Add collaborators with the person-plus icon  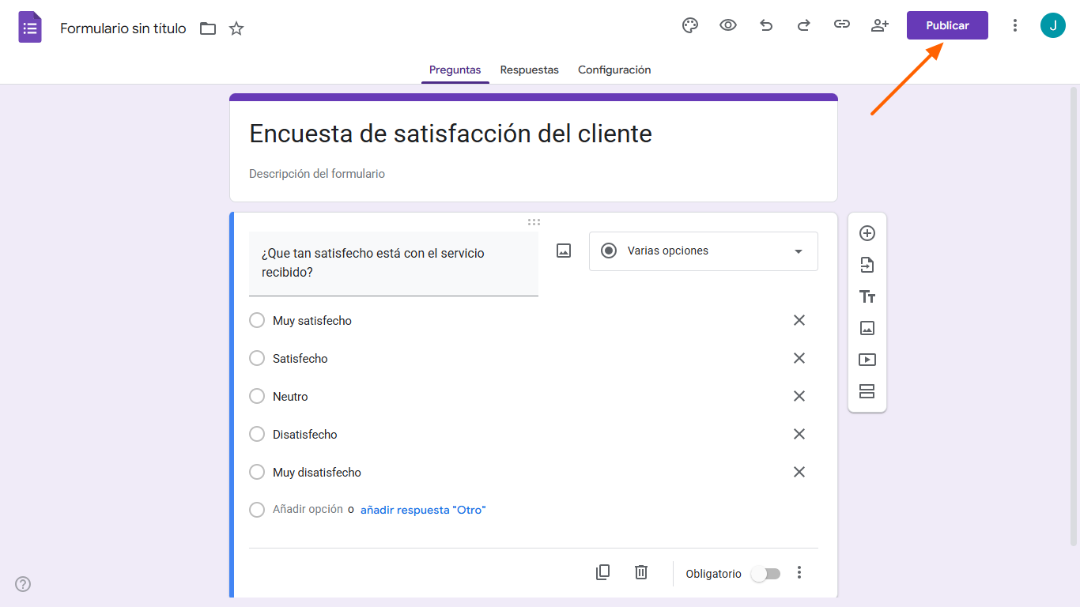[880, 25]
